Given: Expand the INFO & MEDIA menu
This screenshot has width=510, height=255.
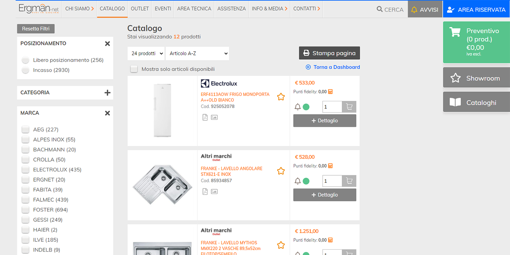Looking at the screenshot, I should pos(270,9).
